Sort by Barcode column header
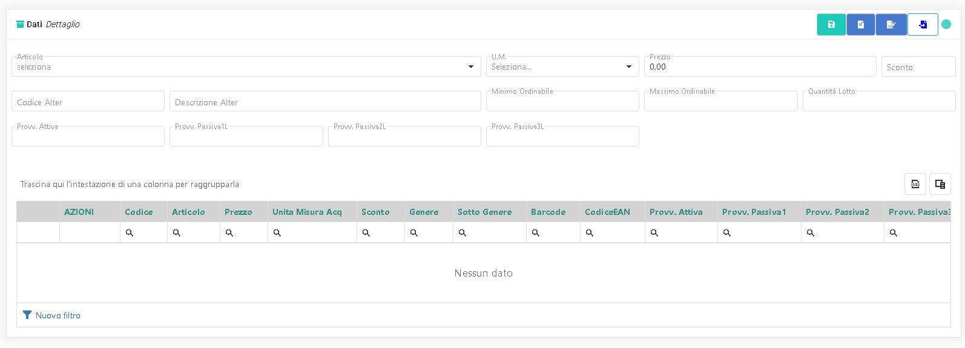This screenshot has width=965, height=348. 548,212
